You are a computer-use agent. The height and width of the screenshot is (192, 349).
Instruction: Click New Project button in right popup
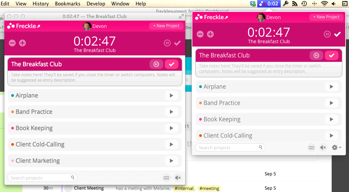(x=326, y=17)
